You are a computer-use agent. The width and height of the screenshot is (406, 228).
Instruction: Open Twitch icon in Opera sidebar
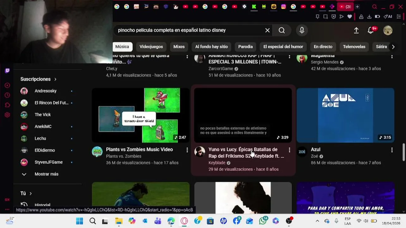pos(7,71)
